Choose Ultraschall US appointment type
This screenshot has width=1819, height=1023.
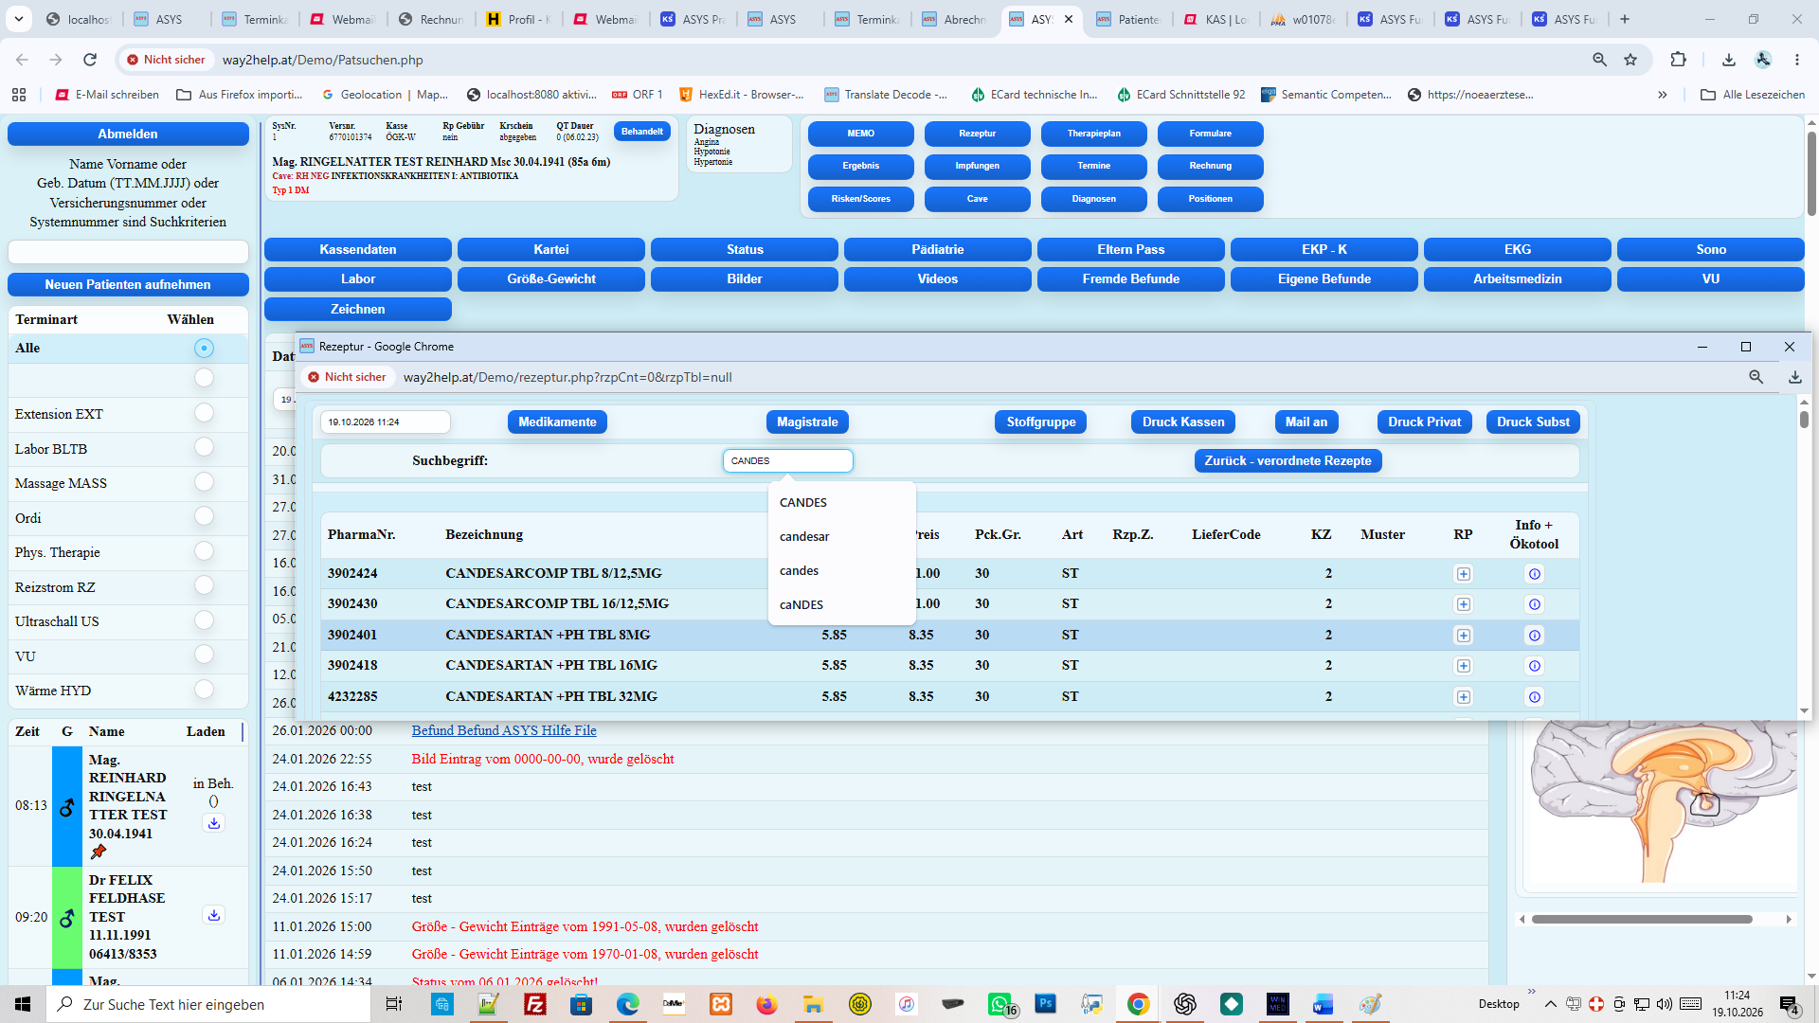tap(204, 620)
